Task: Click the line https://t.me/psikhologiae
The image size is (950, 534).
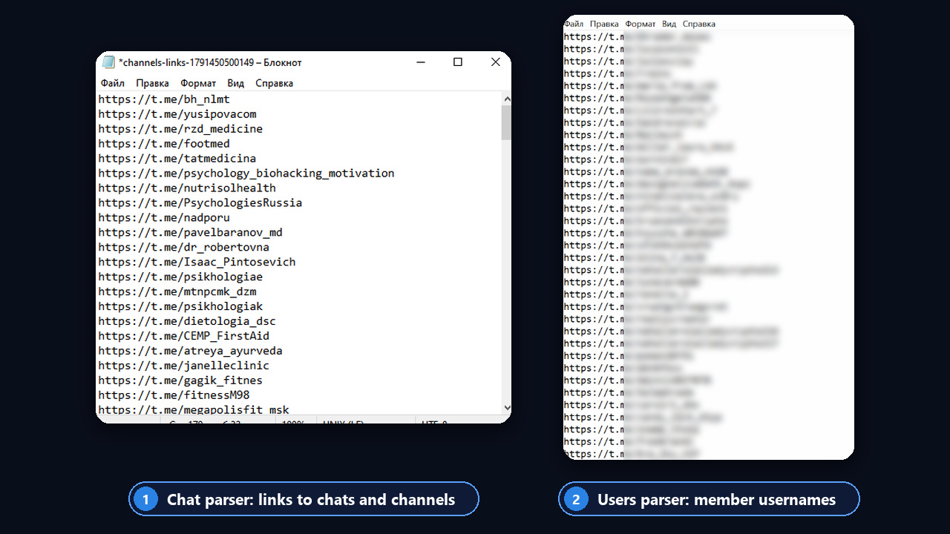Action: click(x=180, y=277)
